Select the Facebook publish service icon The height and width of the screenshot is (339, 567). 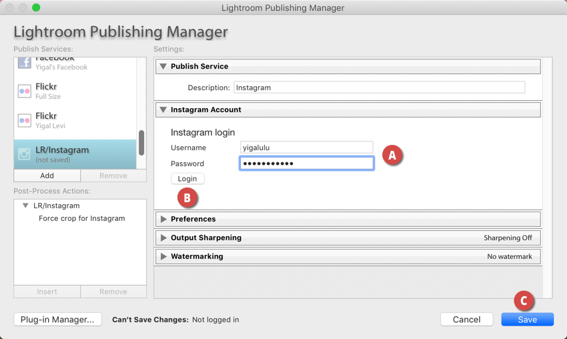tap(24, 63)
